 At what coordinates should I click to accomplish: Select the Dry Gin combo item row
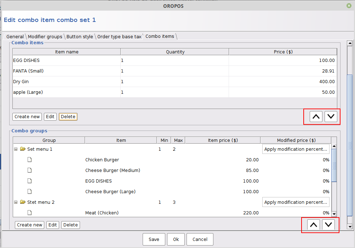[x=175, y=82]
